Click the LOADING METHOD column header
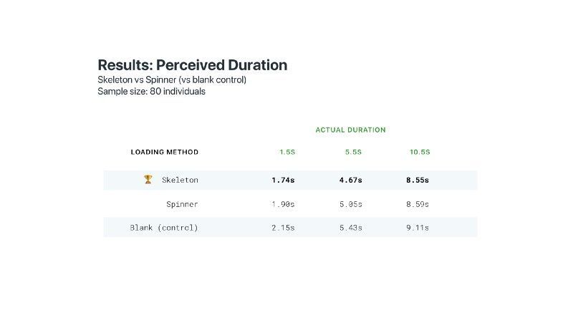Viewport: 573px width, 318px height. 165,152
